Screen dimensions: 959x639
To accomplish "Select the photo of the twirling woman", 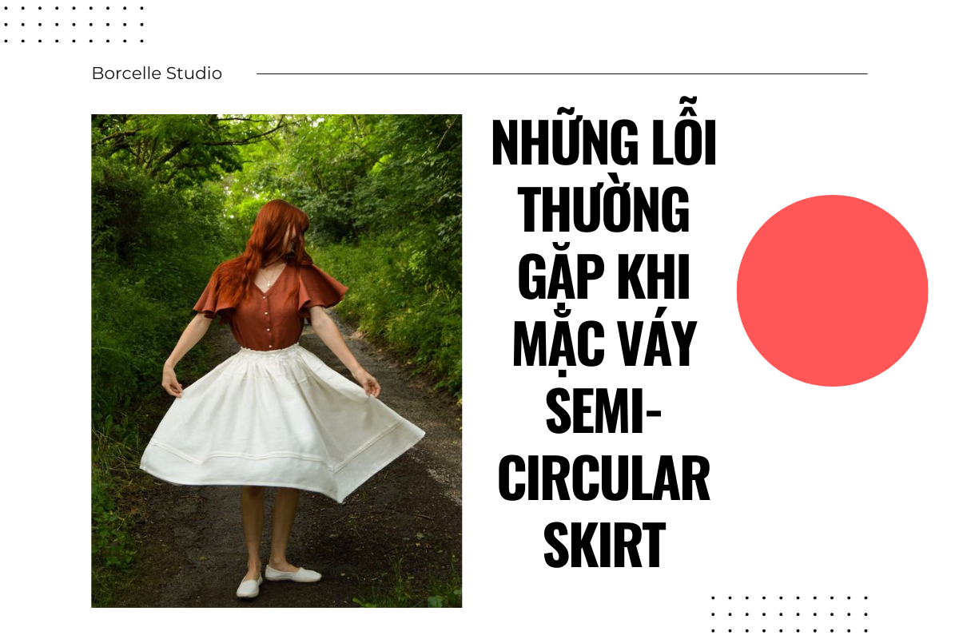I will click(x=277, y=361).
